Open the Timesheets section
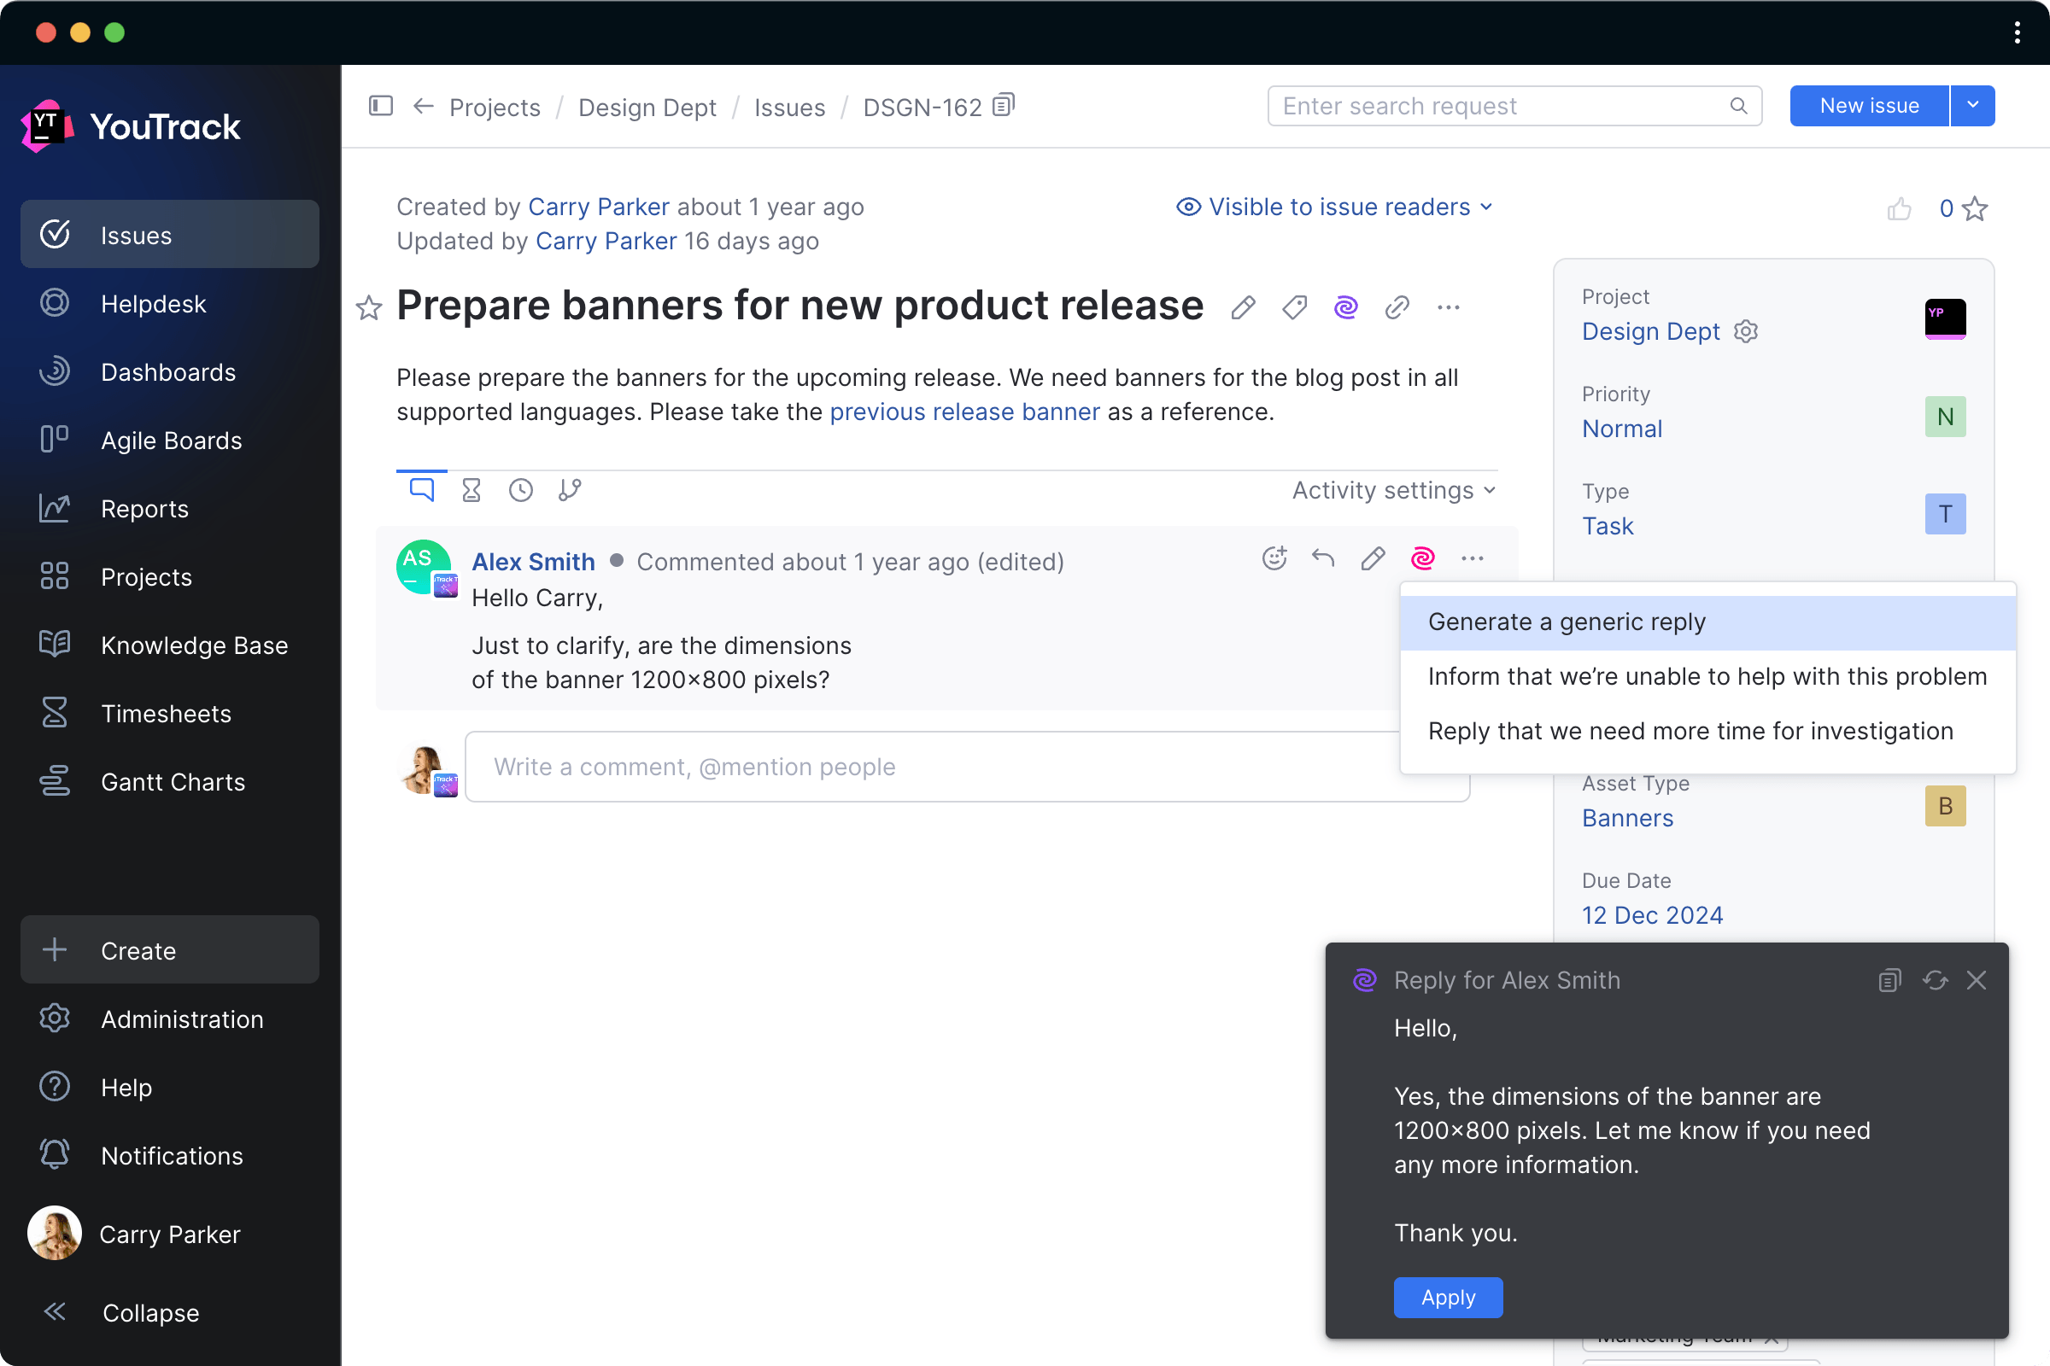Image resolution: width=2050 pixels, height=1366 pixels. click(166, 713)
